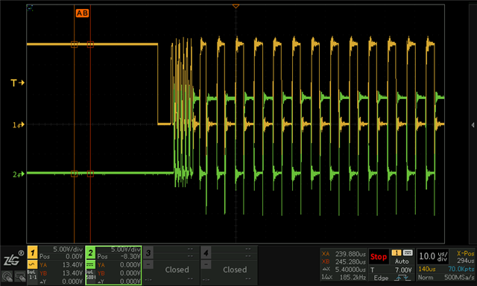This screenshot has width=477, height=286.
Task: Click the top-left waveform corner indicator icon
Action: tap(30, 8)
